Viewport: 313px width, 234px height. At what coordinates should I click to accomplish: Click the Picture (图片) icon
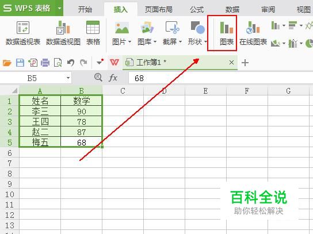(x=122, y=28)
